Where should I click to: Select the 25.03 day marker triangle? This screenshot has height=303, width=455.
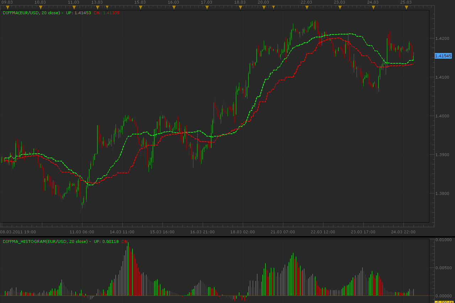[406, 7]
